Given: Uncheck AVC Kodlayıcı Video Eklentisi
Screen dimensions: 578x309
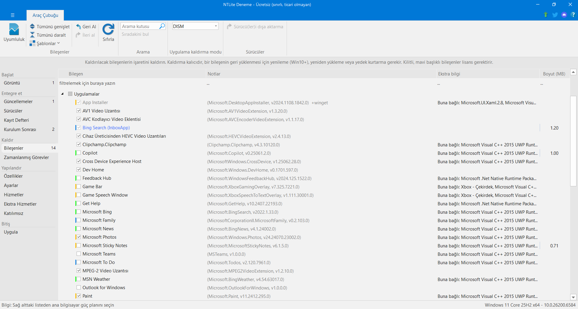Looking at the screenshot, I should pyautogui.click(x=79, y=119).
